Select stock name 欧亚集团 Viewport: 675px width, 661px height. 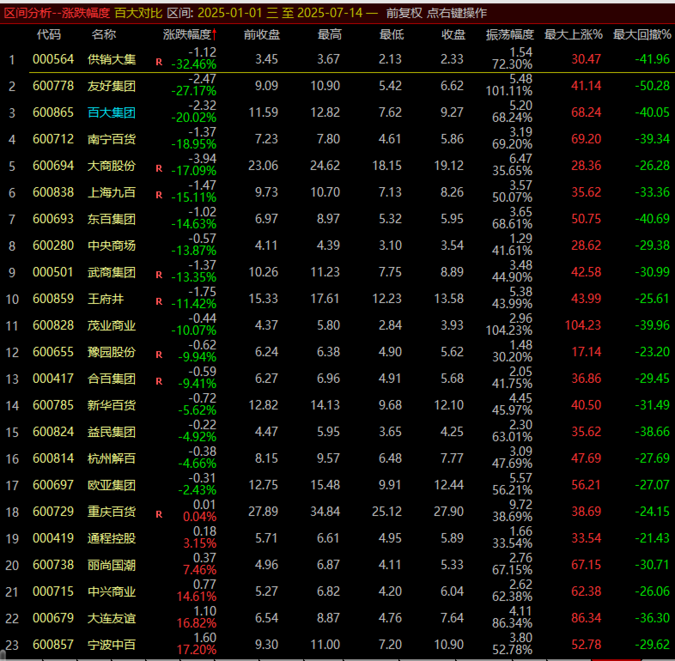click(112, 485)
